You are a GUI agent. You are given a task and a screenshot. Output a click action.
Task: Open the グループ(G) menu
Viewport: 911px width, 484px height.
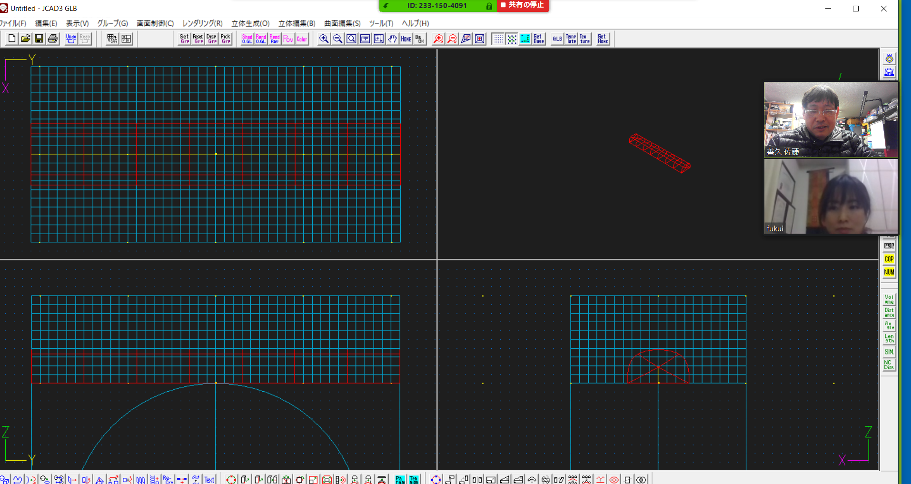click(x=112, y=23)
